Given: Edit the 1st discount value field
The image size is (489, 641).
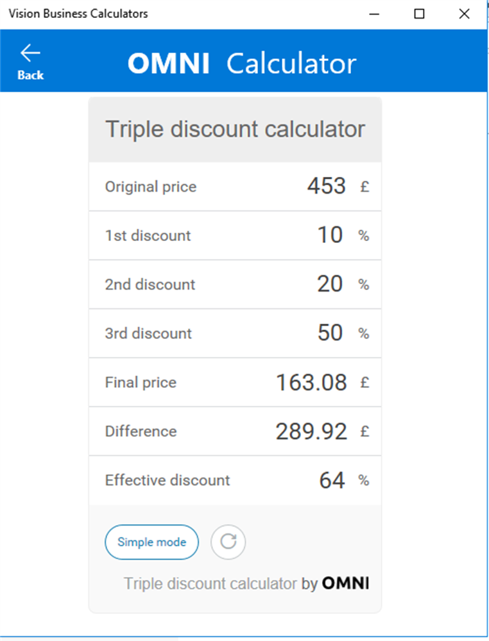Looking at the screenshot, I should point(330,235).
